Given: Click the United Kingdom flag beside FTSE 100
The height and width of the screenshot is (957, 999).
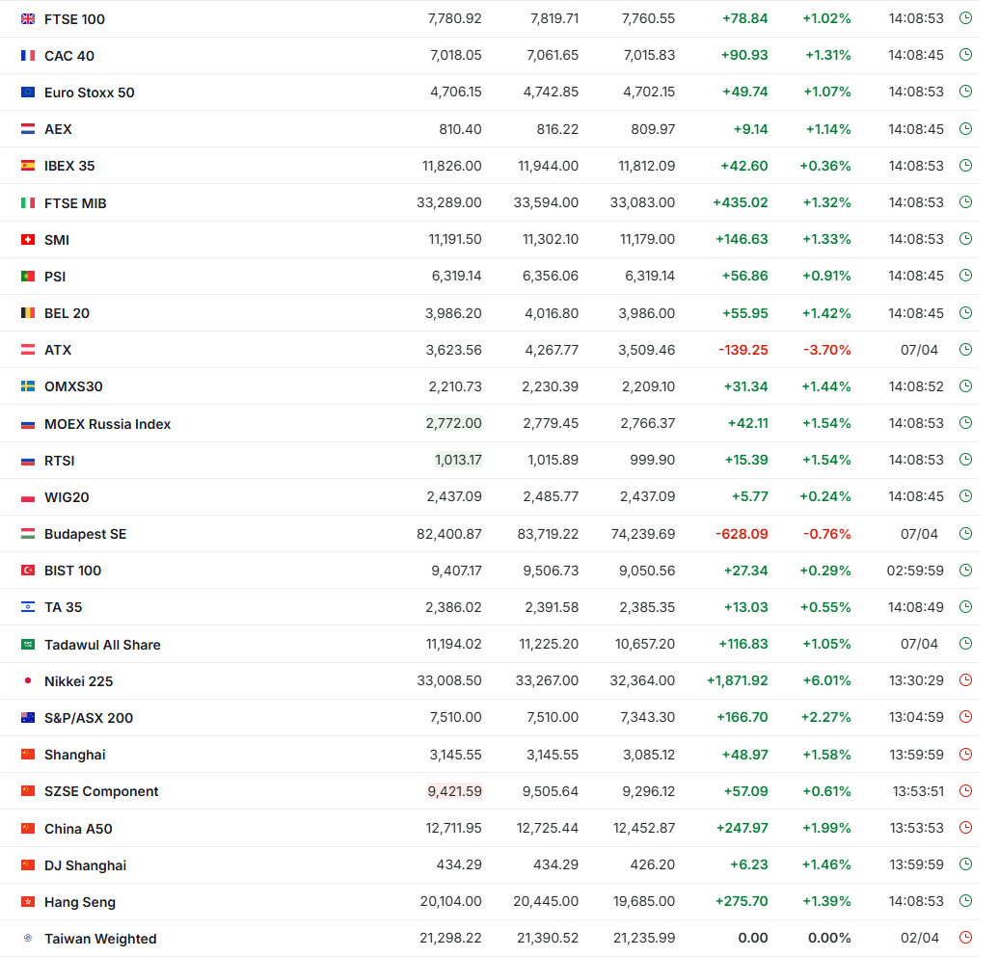Looking at the screenshot, I should click(x=28, y=19).
